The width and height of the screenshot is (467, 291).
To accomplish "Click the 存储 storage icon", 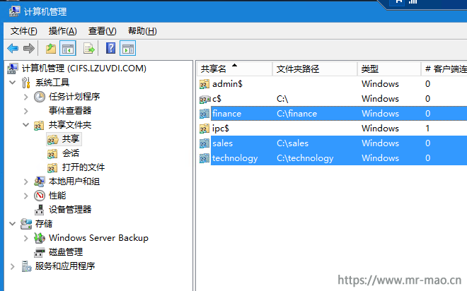I will click(x=26, y=224).
